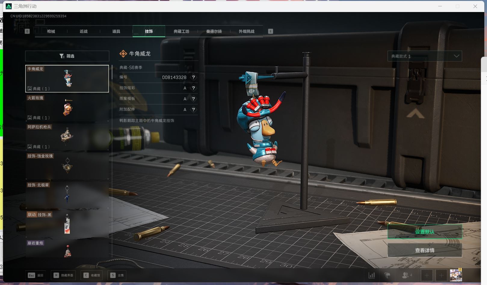Select the 火箭玫瑰 charm thumbnail

point(67,108)
